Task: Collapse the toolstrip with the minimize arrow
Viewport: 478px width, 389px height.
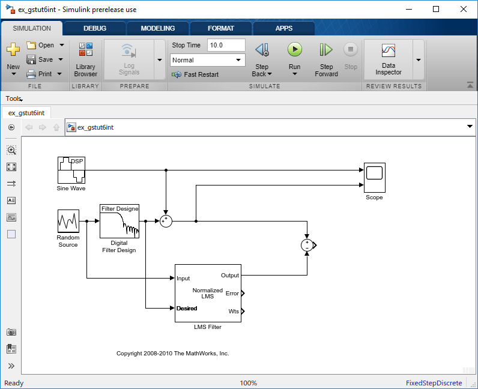Action: click(x=470, y=85)
